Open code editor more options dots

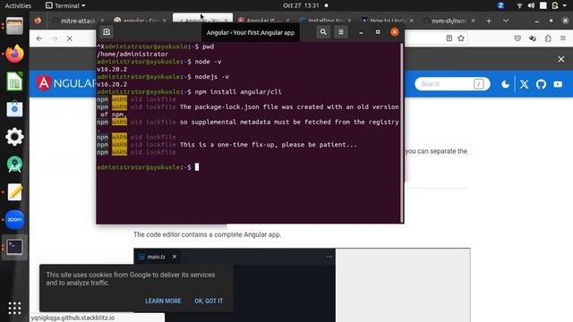point(329,257)
